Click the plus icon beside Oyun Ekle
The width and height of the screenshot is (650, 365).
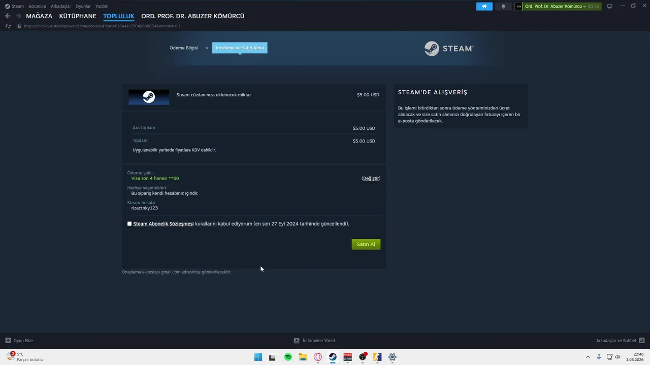tap(8, 341)
